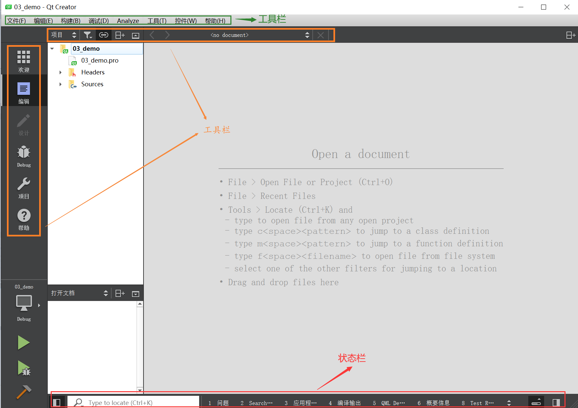Show the 2 Search results pane

(x=257, y=403)
